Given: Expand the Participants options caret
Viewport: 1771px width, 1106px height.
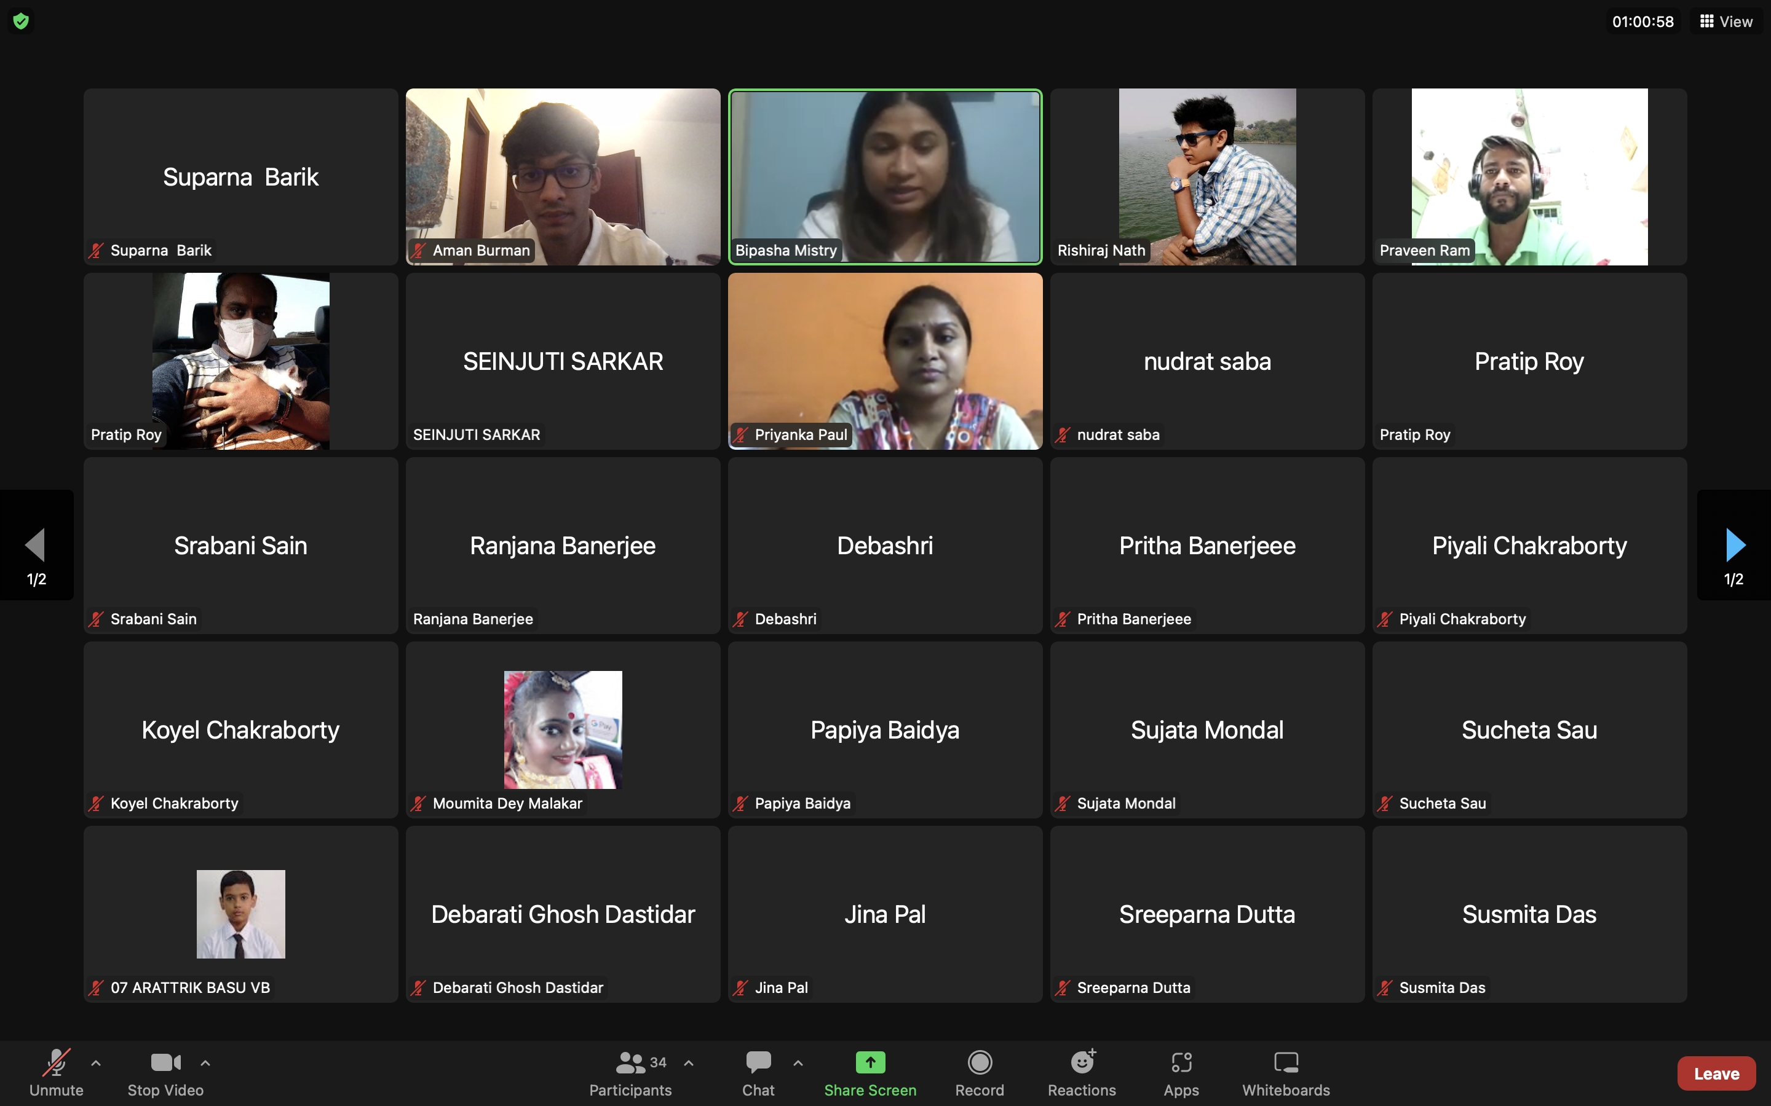Looking at the screenshot, I should (689, 1063).
